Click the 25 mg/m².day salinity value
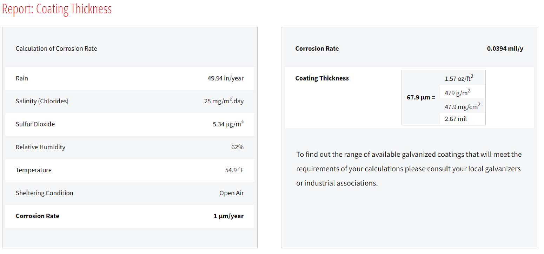Screen dimensions: 544x254 [224, 101]
